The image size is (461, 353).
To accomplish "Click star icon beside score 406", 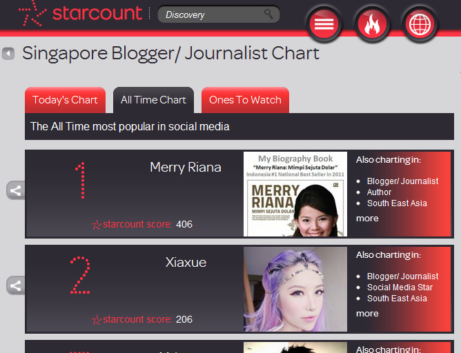I will point(97,225).
